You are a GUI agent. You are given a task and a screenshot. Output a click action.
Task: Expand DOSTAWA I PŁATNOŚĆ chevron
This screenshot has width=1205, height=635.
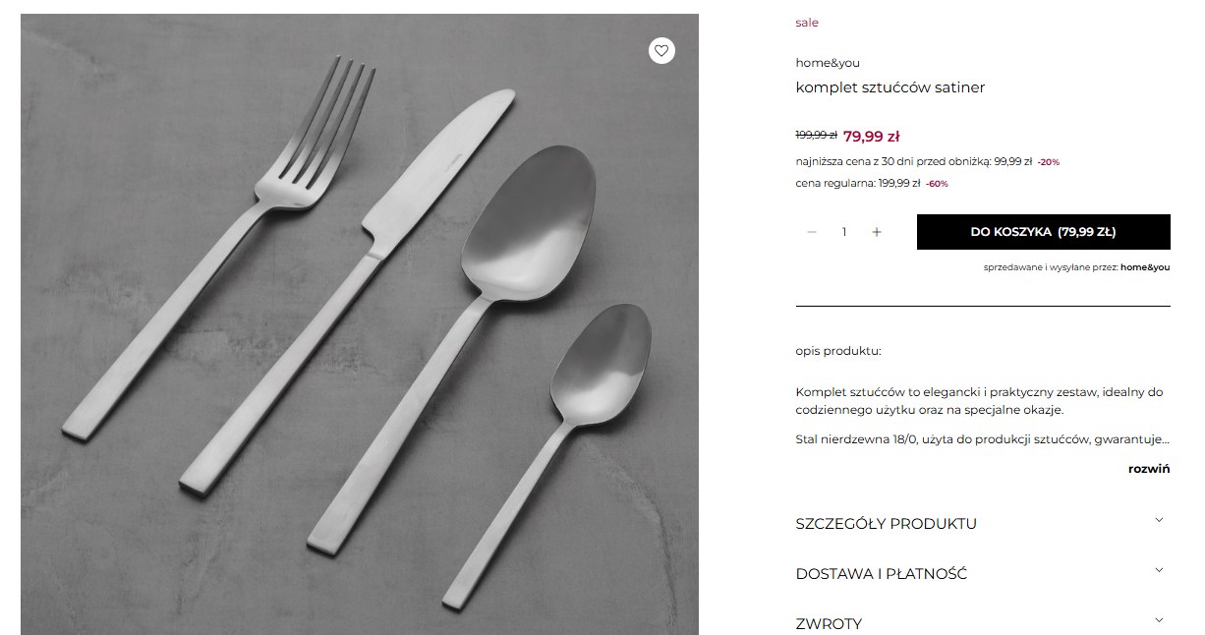tap(1159, 570)
